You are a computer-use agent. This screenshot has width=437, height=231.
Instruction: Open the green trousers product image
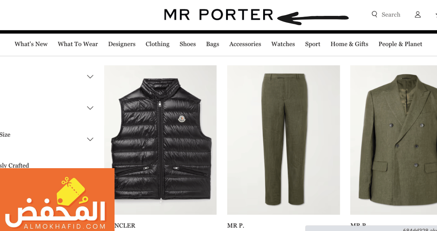pos(284,140)
